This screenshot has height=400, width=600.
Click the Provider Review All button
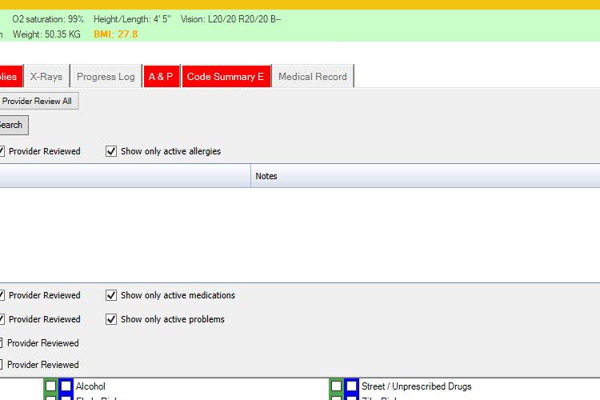click(x=38, y=101)
